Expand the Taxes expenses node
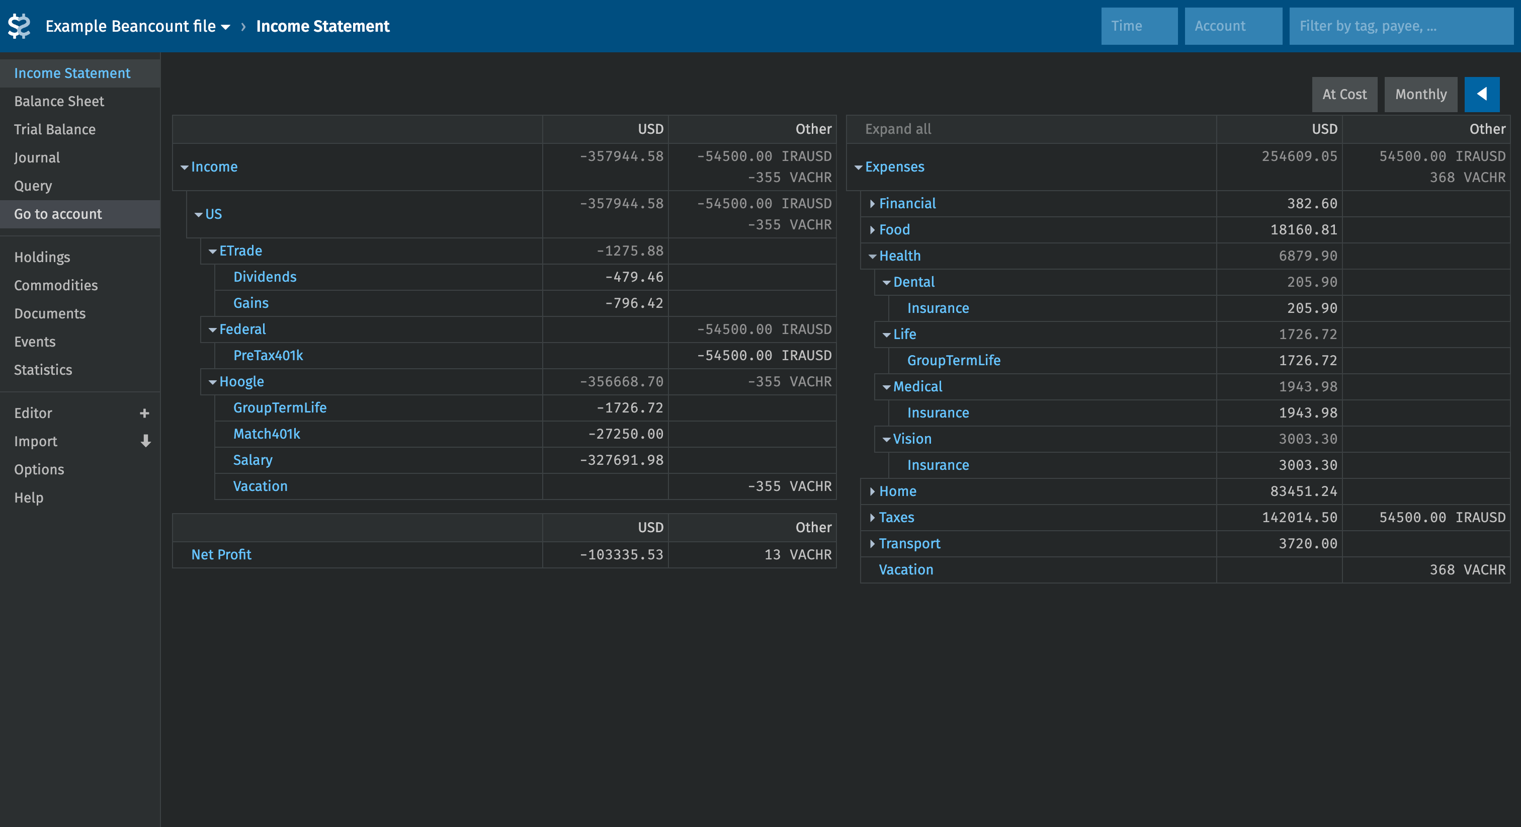This screenshot has width=1521, height=827. 872,518
